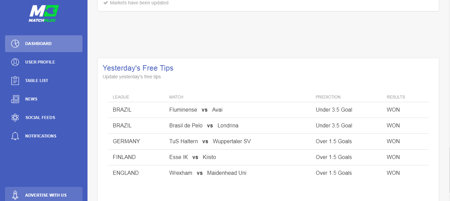Select the News sidebar label

coord(31,99)
